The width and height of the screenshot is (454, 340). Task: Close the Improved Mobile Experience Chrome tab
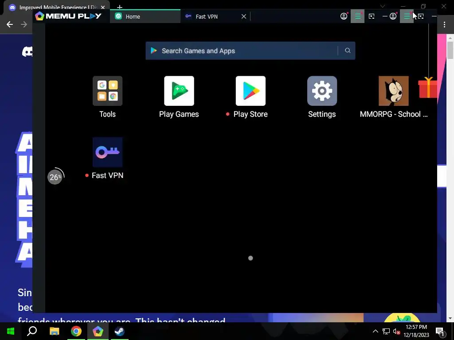point(103,8)
